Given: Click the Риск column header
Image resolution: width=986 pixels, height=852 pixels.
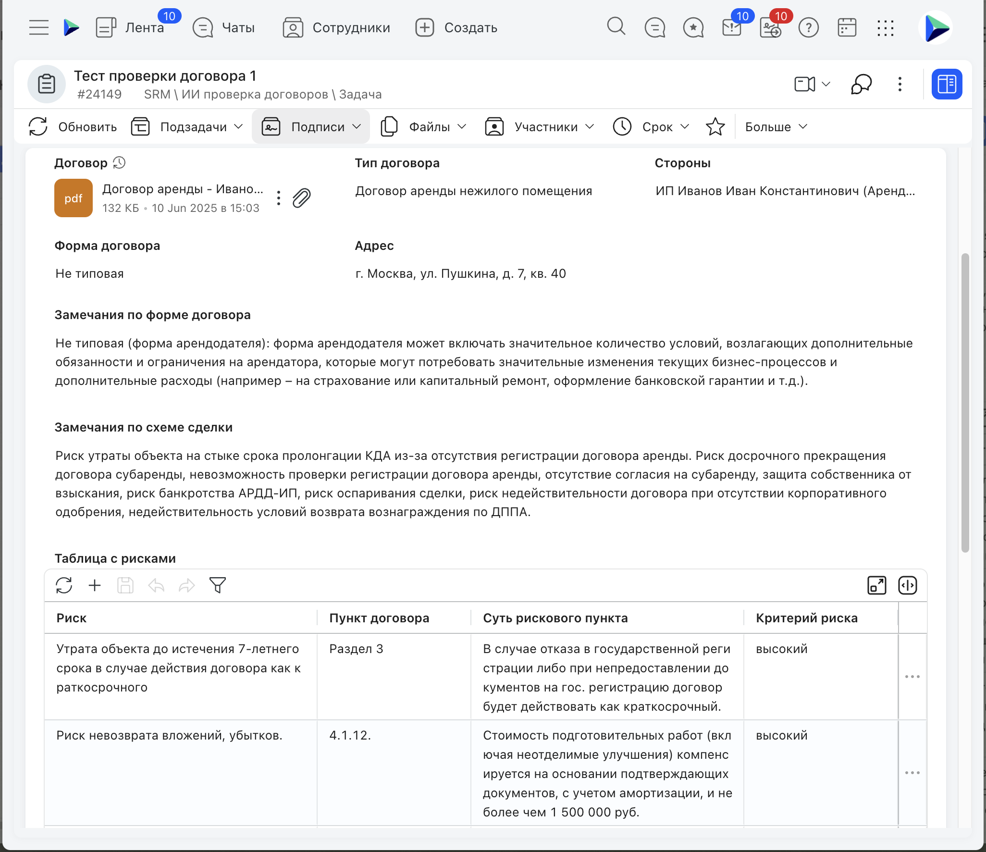Looking at the screenshot, I should [181, 618].
